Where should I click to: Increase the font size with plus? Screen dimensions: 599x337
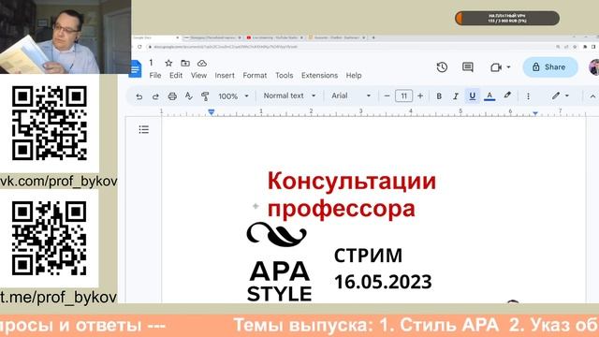point(420,95)
